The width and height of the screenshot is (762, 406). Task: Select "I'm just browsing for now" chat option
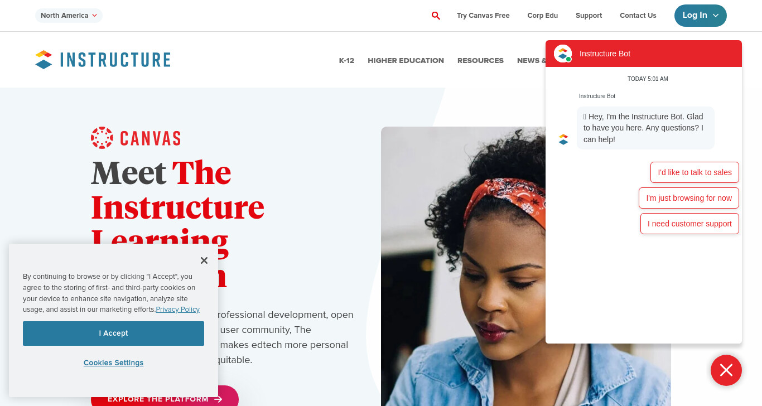coord(689,198)
